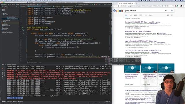This screenshot has height=104, width=185.
Task: Play 'Introduction to the Java 11 HTTP Client' video
Action: point(149,68)
